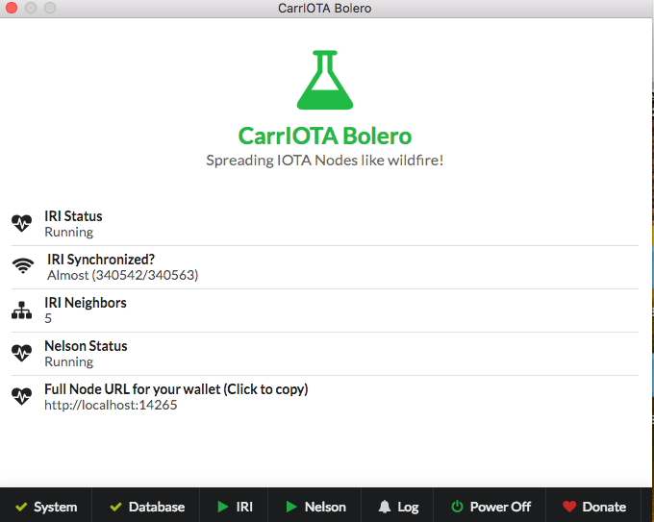Click the red Donate heart icon
Image resolution: width=654 pixels, height=522 pixels.
point(569,507)
